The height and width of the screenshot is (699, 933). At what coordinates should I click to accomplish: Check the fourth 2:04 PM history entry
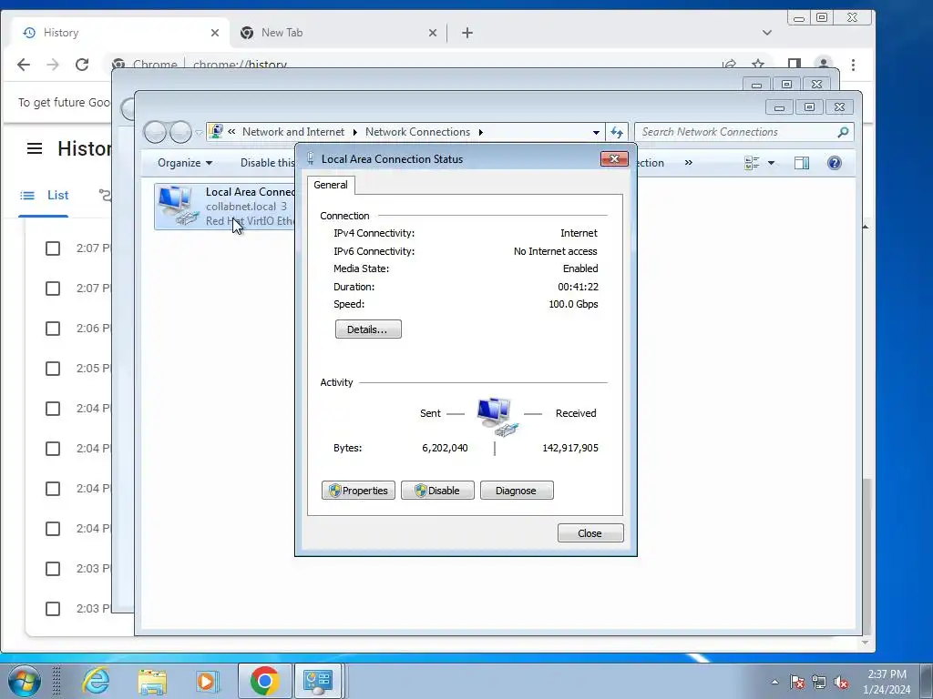point(53,529)
